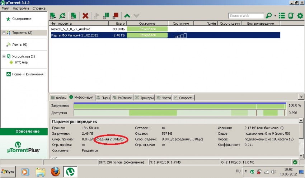
Task: Remove selected torrent with red X
Action: (85, 15)
